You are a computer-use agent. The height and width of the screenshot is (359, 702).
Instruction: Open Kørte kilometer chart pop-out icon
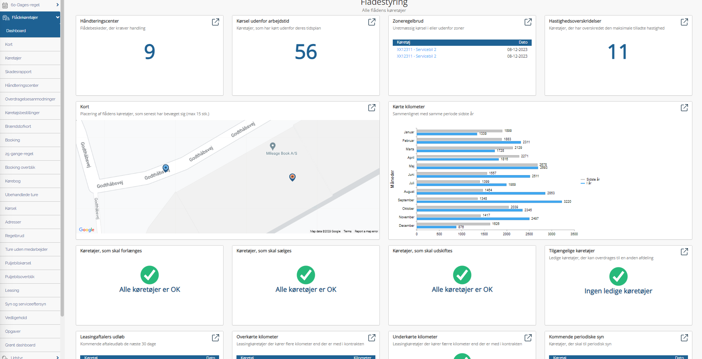click(x=684, y=107)
